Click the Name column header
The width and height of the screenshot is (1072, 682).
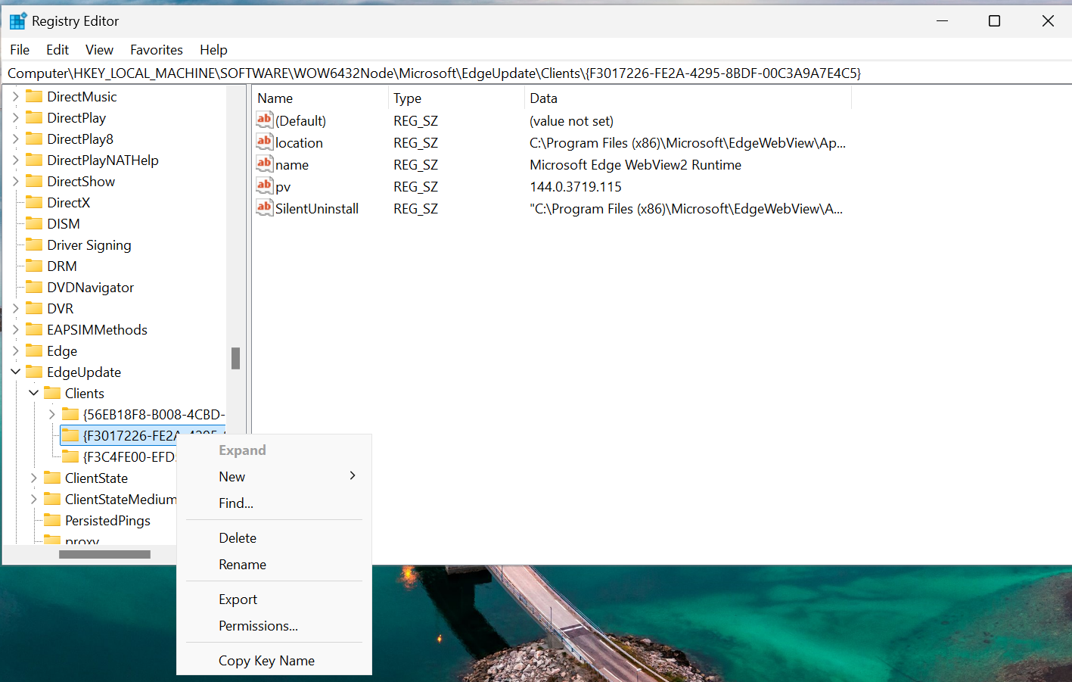[x=321, y=98]
